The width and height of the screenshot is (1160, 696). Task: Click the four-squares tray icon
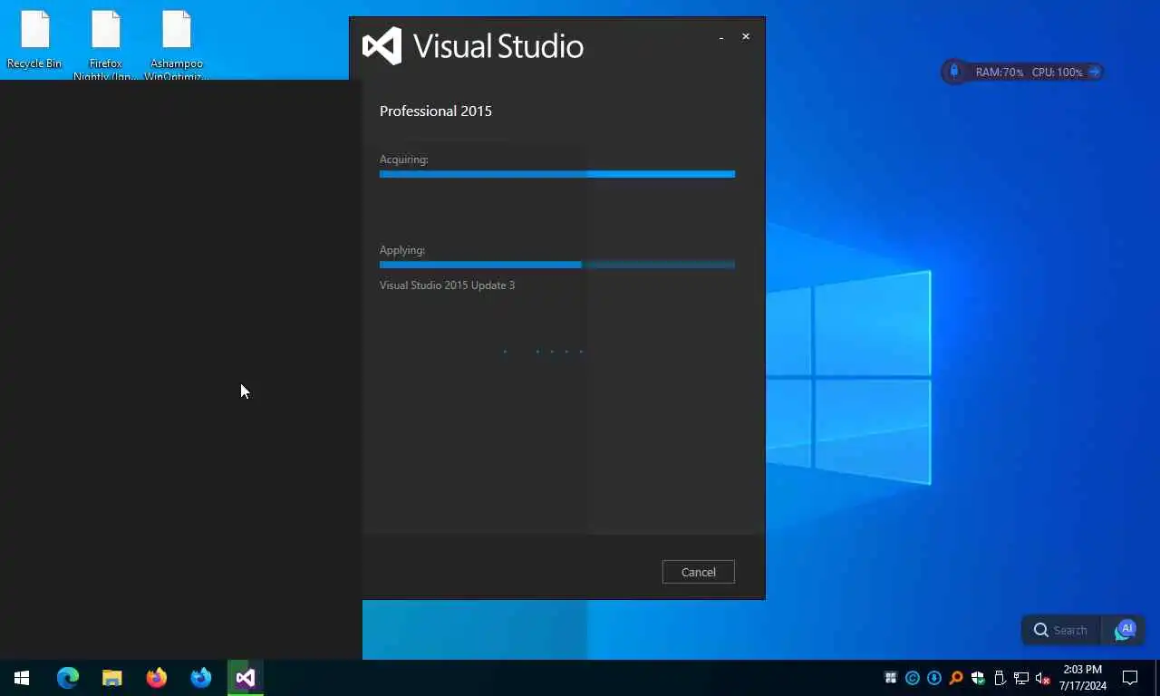coord(891,678)
